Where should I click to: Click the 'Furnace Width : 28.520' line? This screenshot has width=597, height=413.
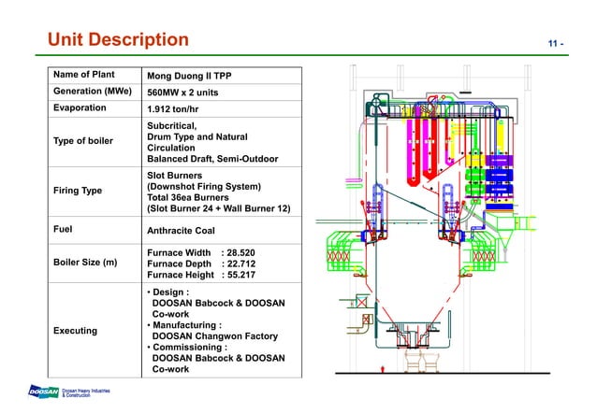(x=201, y=253)
